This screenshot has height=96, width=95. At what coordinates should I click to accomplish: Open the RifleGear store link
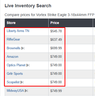13,39
